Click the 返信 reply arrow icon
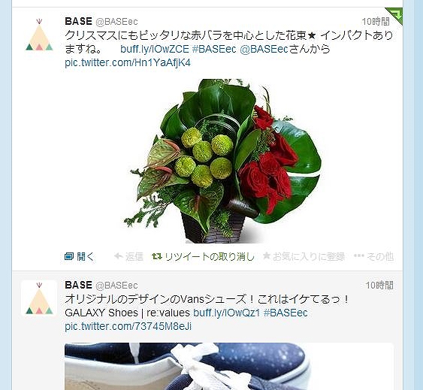The width and height of the screenshot is (423, 390). (118, 255)
